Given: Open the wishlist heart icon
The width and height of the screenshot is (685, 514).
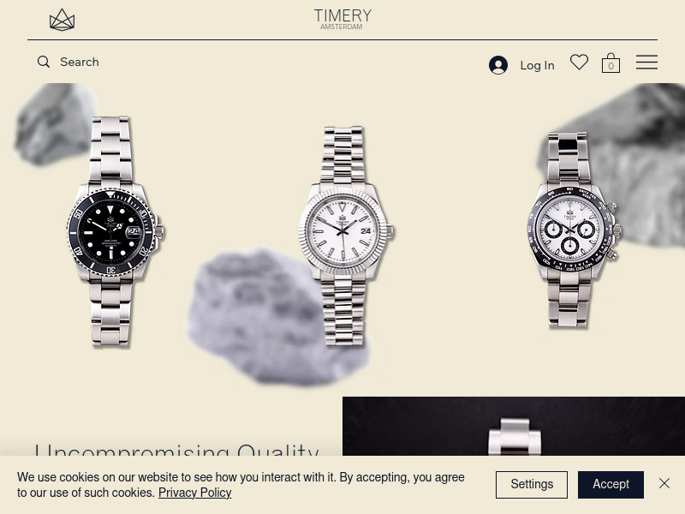Looking at the screenshot, I should coord(580,62).
